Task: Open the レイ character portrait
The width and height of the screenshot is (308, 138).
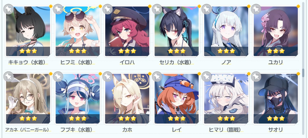Action: (177, 99)
